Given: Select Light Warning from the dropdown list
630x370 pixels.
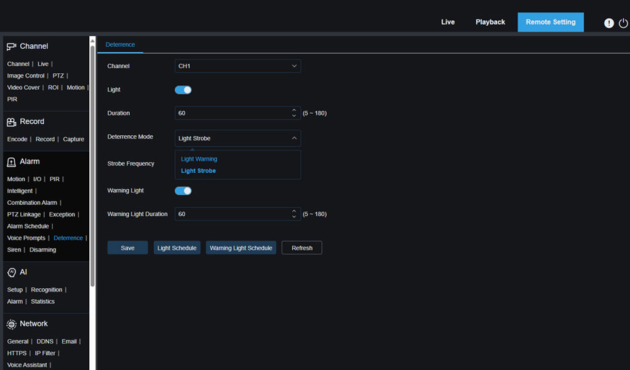Looking at the screenshot, I should click(199, 159).
